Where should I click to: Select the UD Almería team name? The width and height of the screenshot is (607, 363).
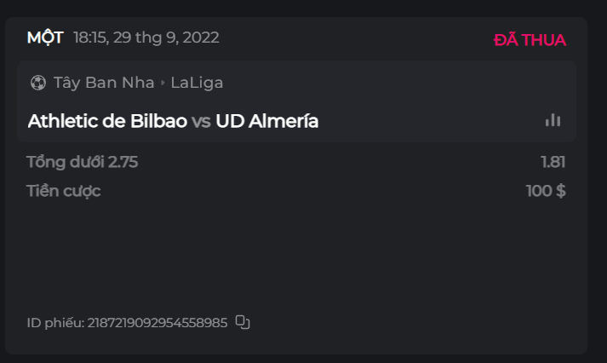267,121
